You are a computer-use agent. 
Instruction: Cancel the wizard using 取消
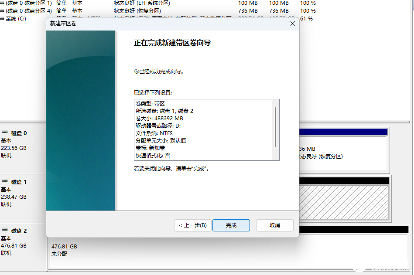click(274, 225)
